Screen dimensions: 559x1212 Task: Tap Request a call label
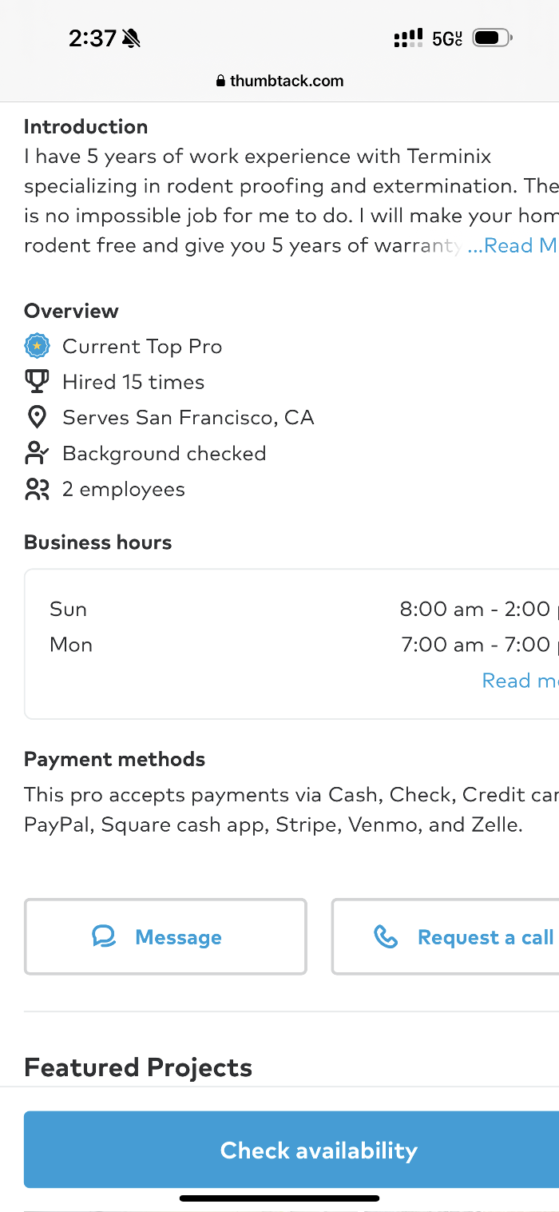point(485,937)
